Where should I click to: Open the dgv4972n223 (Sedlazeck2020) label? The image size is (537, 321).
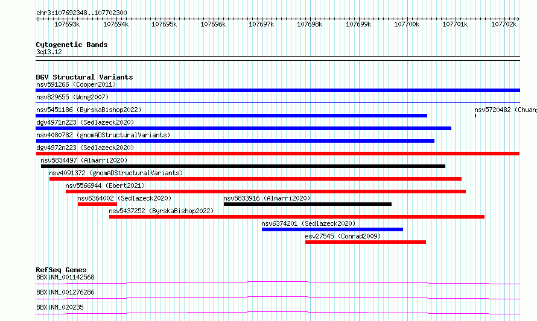pos(85,148)
